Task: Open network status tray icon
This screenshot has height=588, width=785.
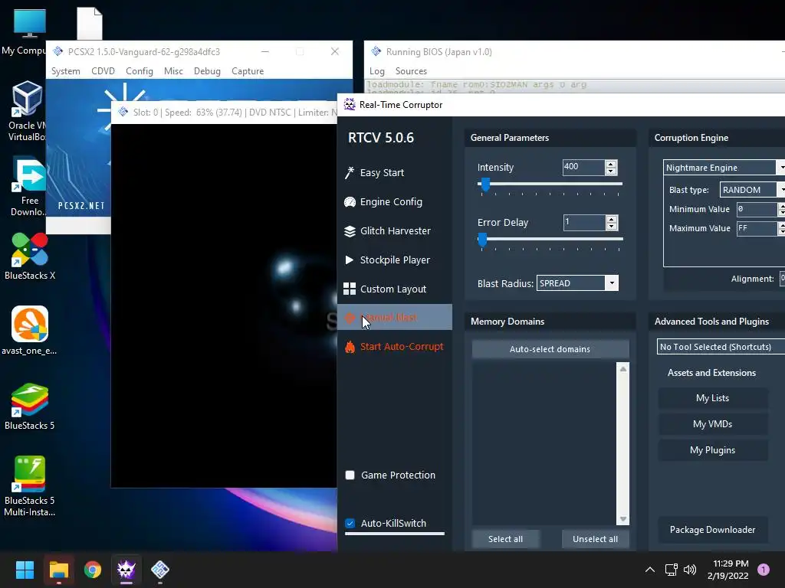Action: tap(671, 570)
